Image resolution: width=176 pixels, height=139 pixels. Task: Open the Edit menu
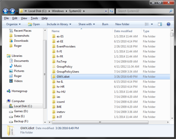tap(15, 18)
